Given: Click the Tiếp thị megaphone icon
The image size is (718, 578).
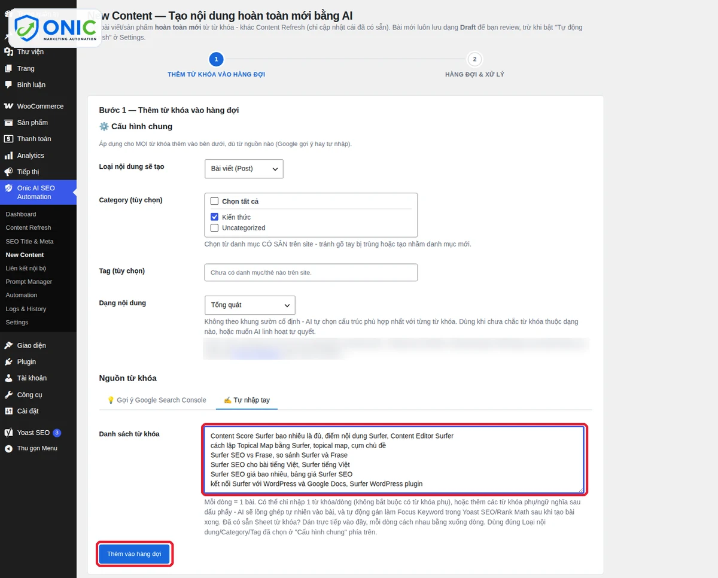Looking at the screenshot, I should (8, 172).
